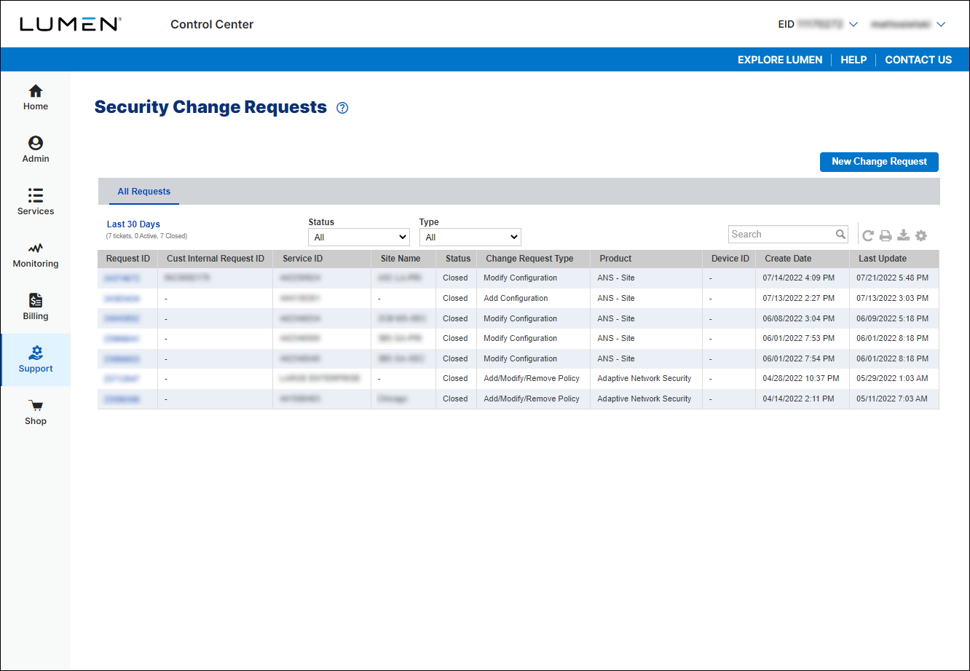Refresh the requests table
The height and width of the screenshot is (671, 970).
point(868,235)
